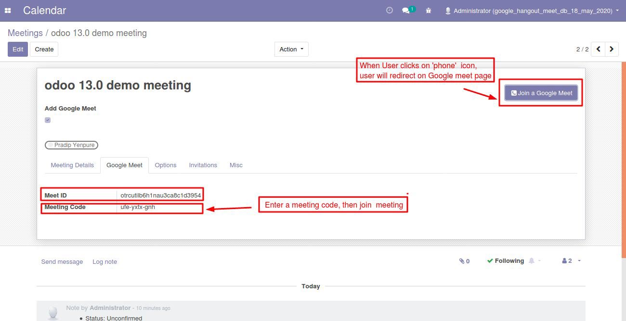Click the 2 / 2 pager counter

coord(582,49)
